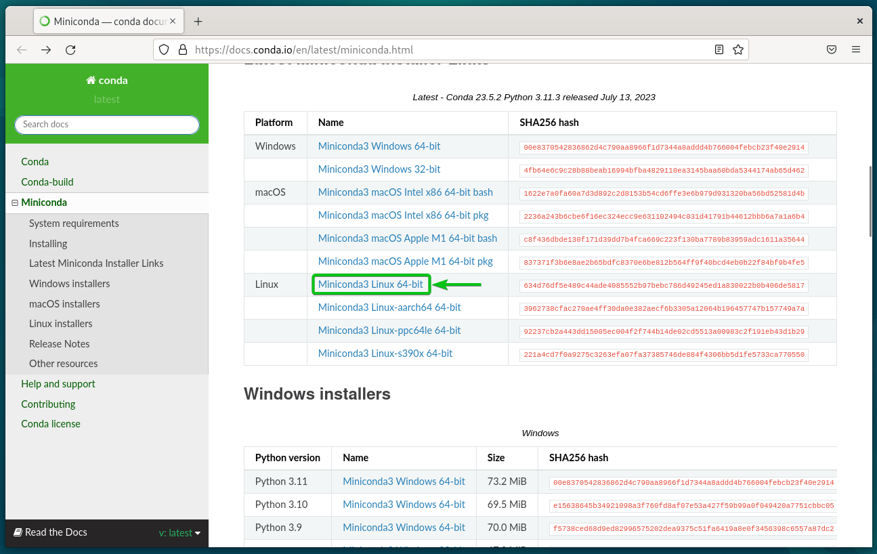Open a new tab with the plus button
877x554 pixels.
[x=198, y=21]
